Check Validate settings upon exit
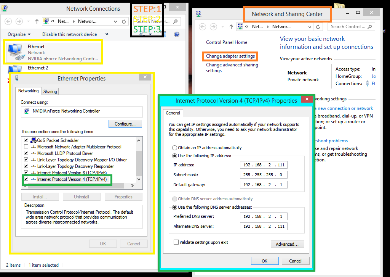 pos(176,242)
